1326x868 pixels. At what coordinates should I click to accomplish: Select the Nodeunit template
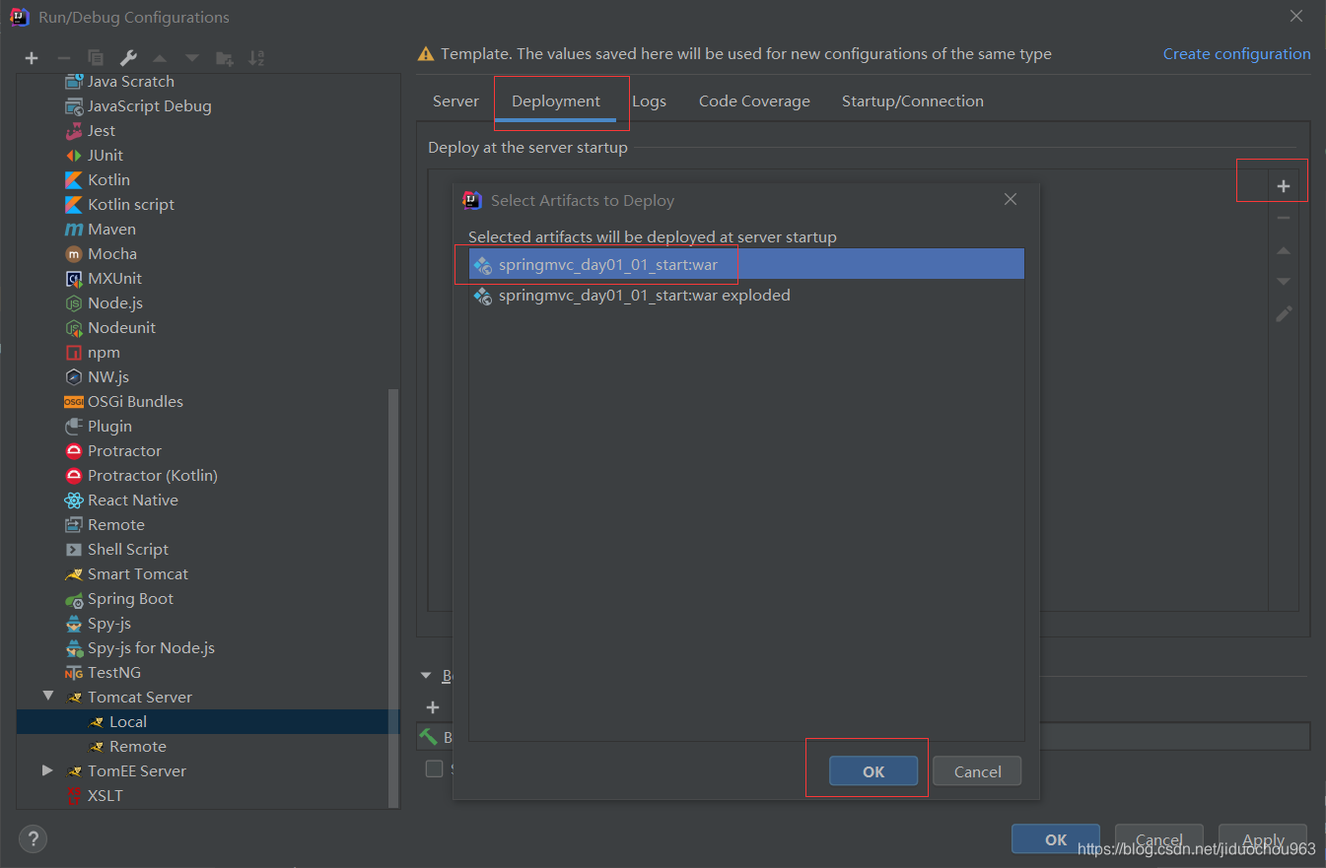coord(110,328)
